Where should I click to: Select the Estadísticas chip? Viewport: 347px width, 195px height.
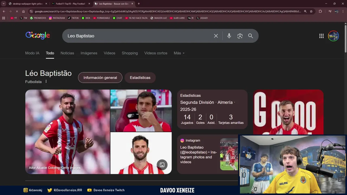click(140, 77)
